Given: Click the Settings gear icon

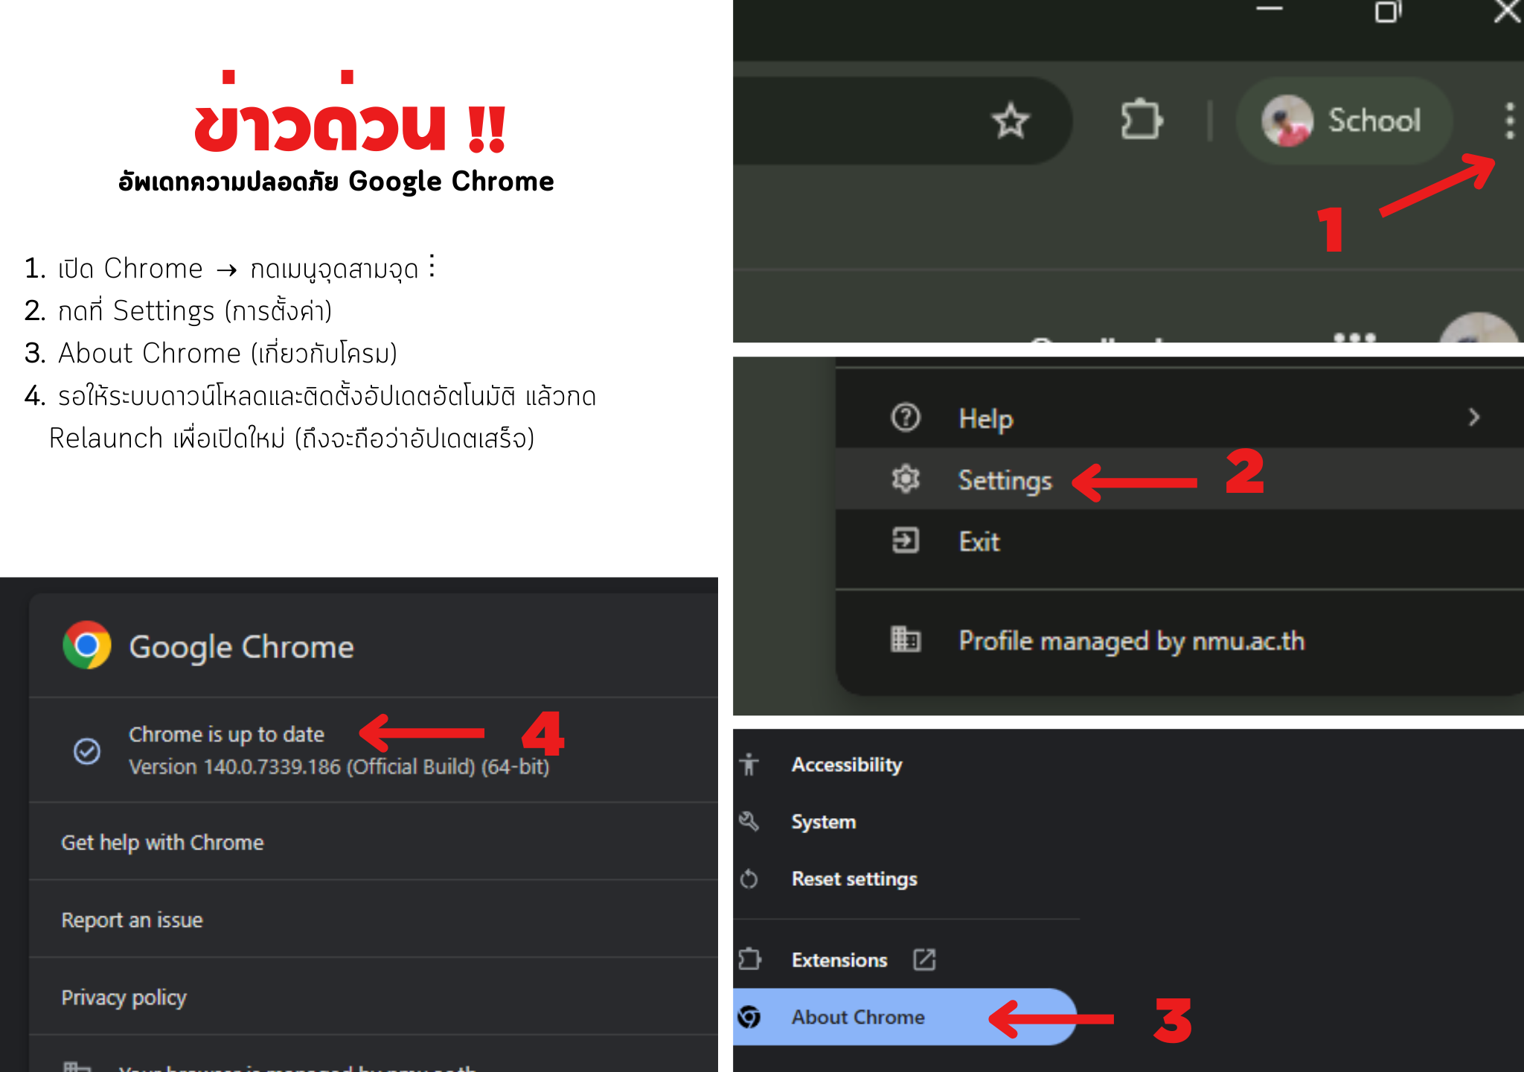Looking at the screenshot, I should click(906, 479).
